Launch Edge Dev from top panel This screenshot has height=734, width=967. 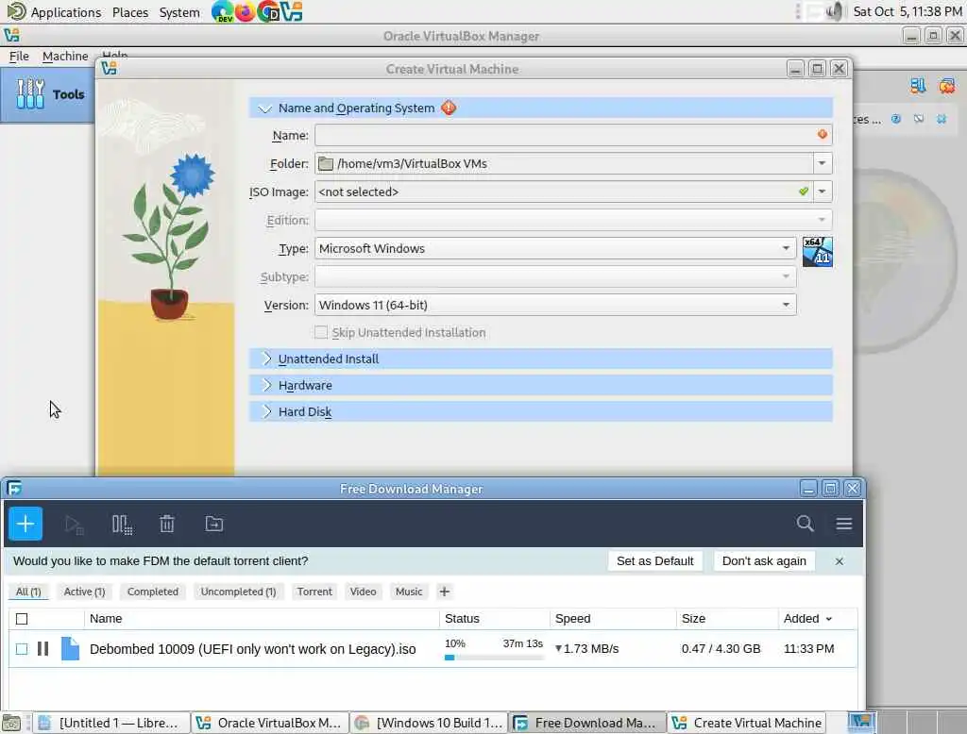[222, 11]
